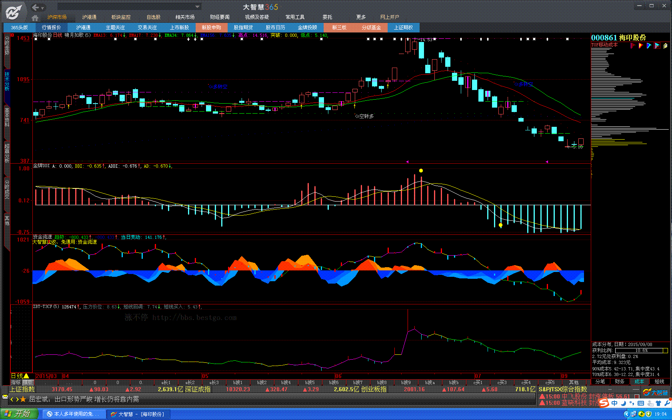The image size is (672, 420).
Task: Click the star icon in news ticker
Action: pos(23,399)
